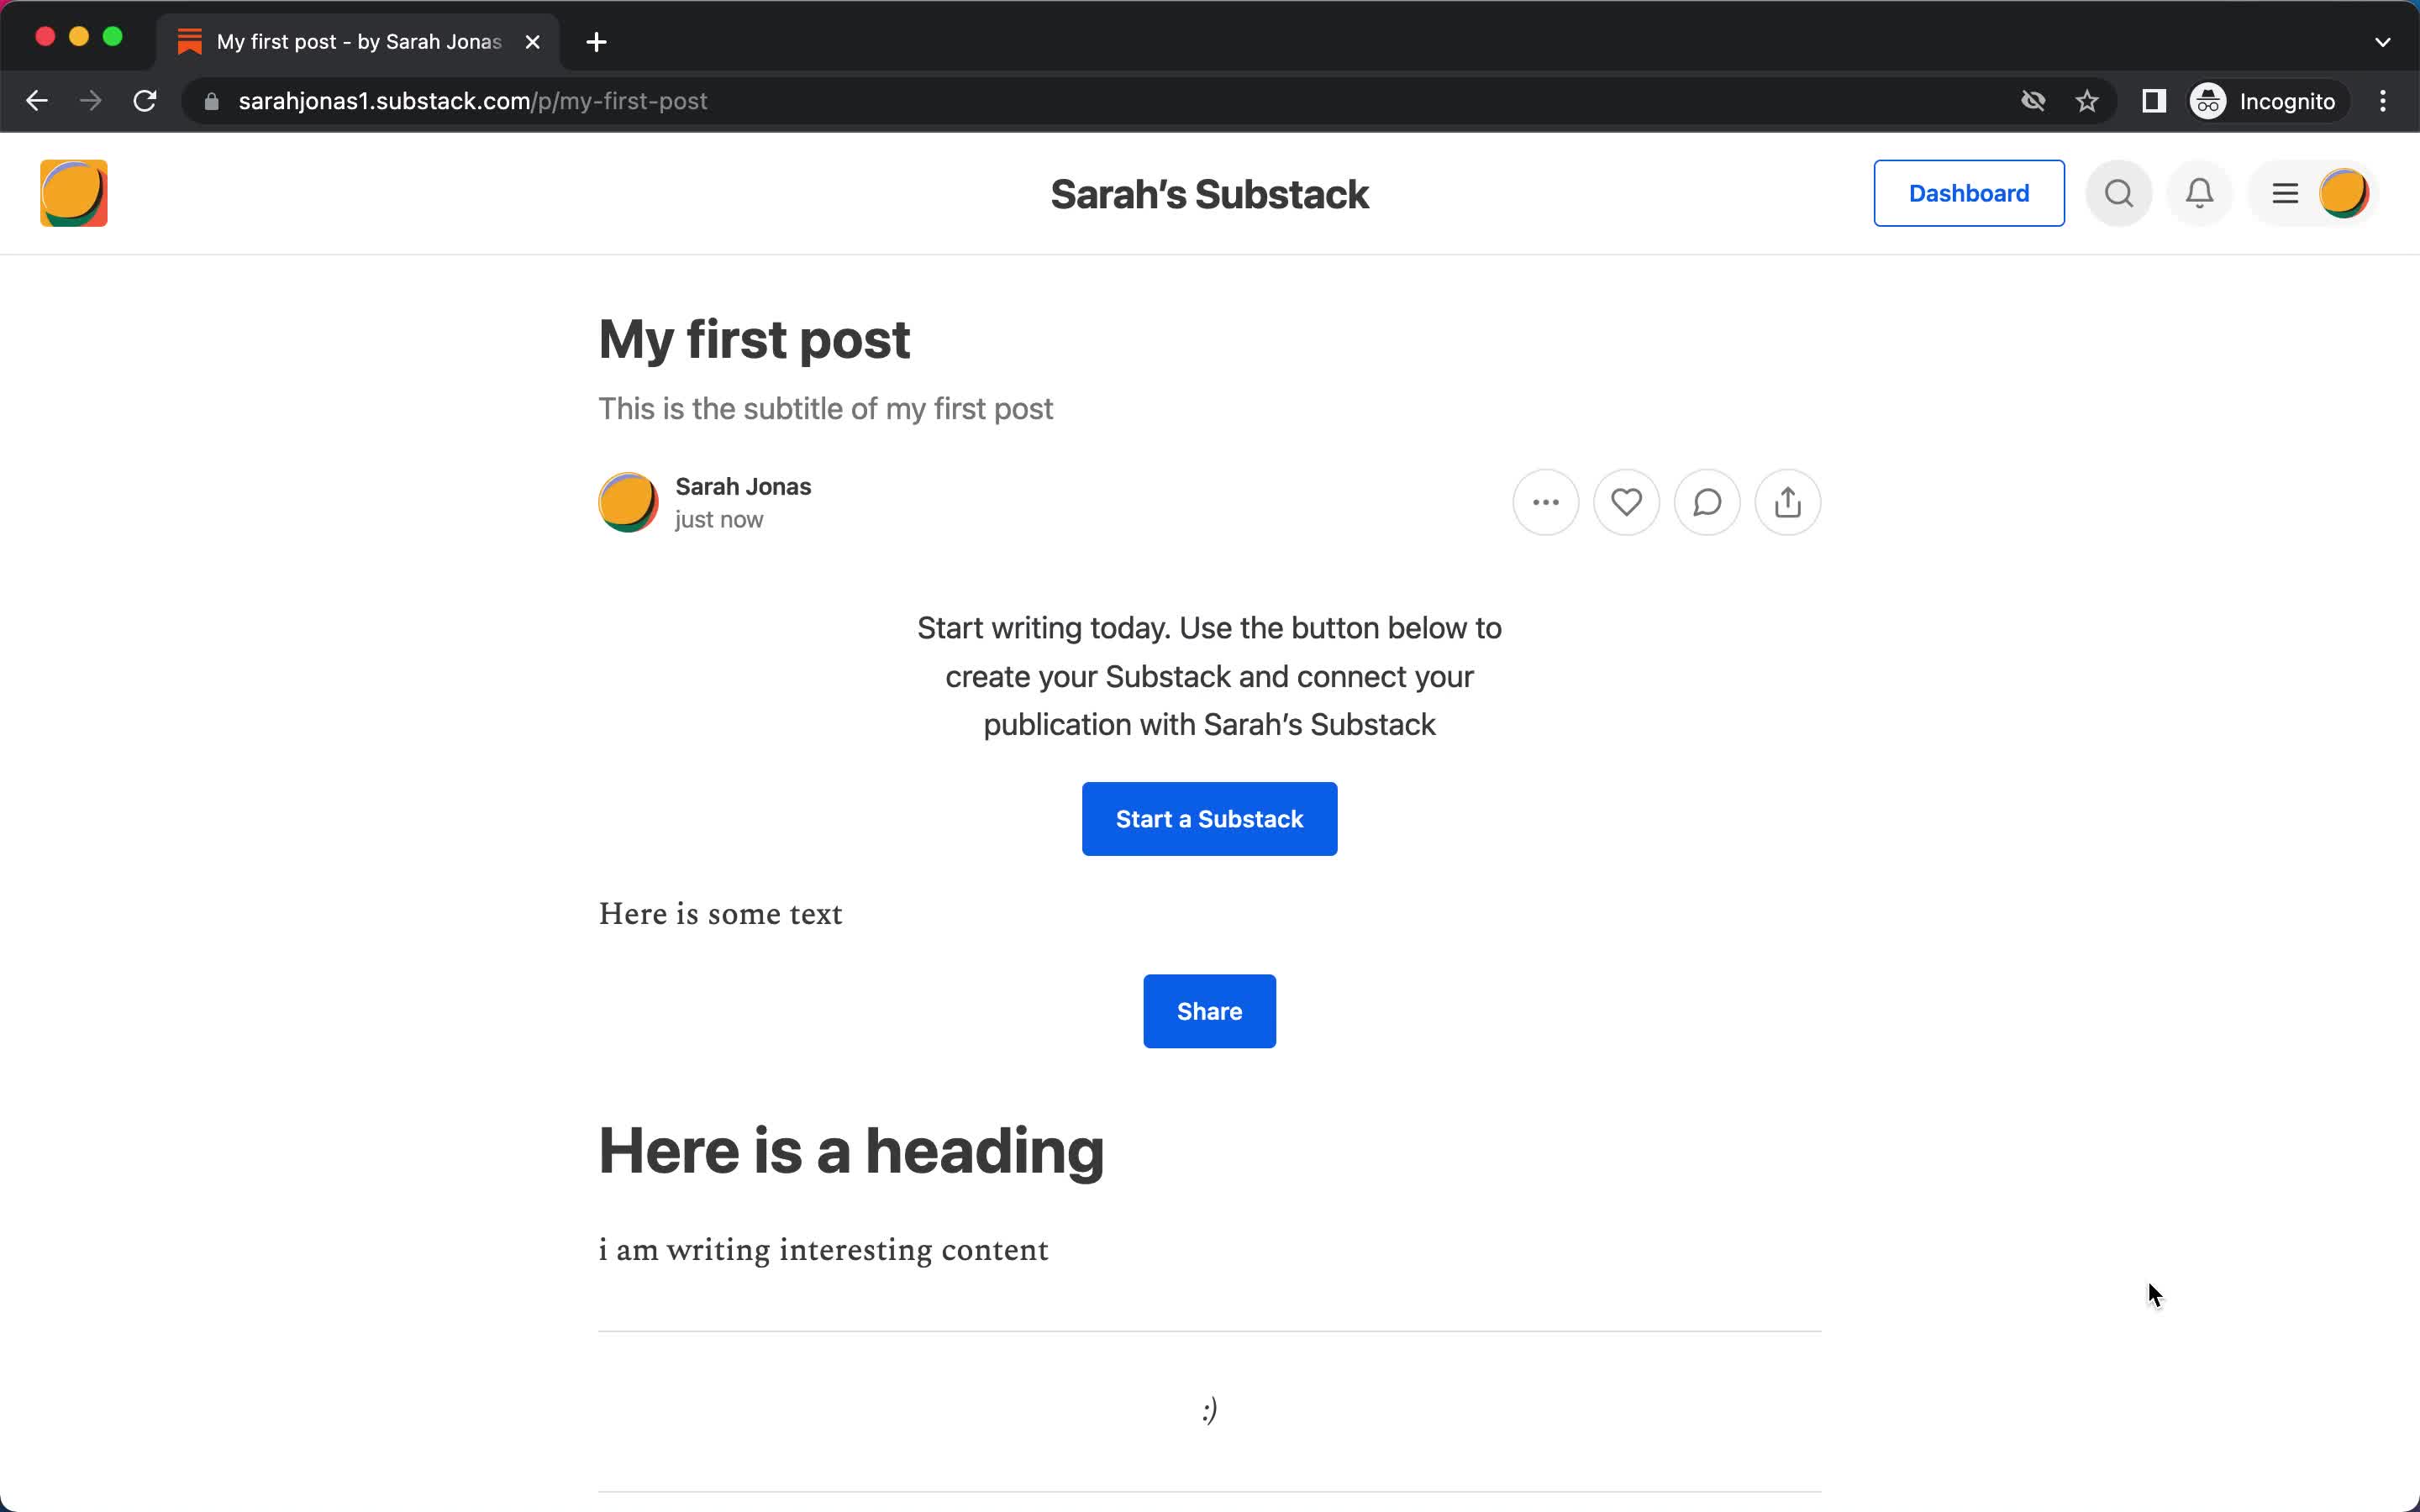
Task: Click the address bar URL
Action: [473, 101]
